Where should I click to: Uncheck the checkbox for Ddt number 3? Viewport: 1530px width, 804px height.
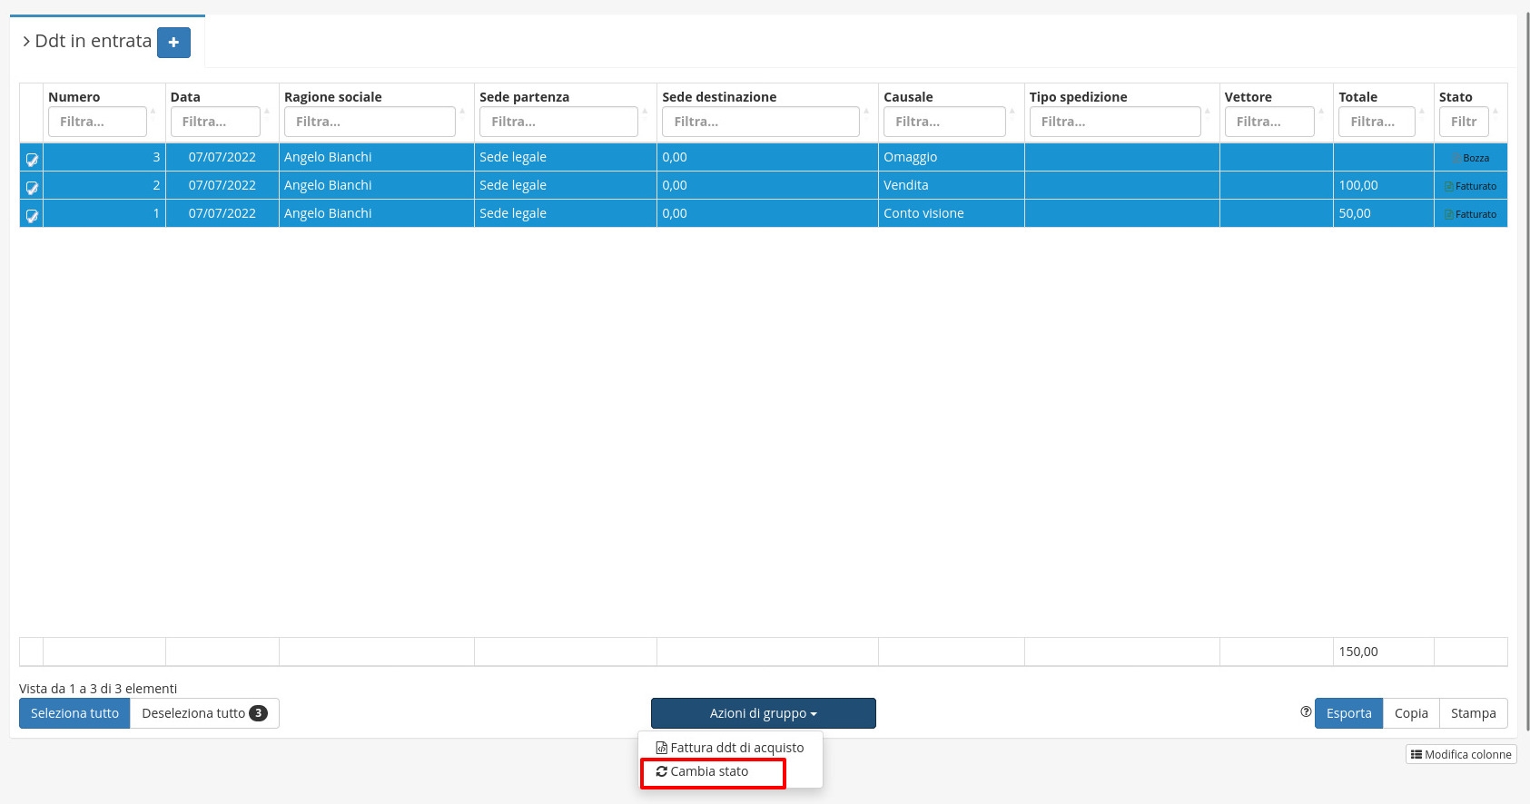click(x=32, y=159)
